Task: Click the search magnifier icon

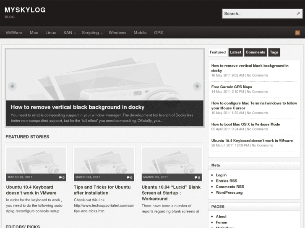Action: (x=298, y=13)
